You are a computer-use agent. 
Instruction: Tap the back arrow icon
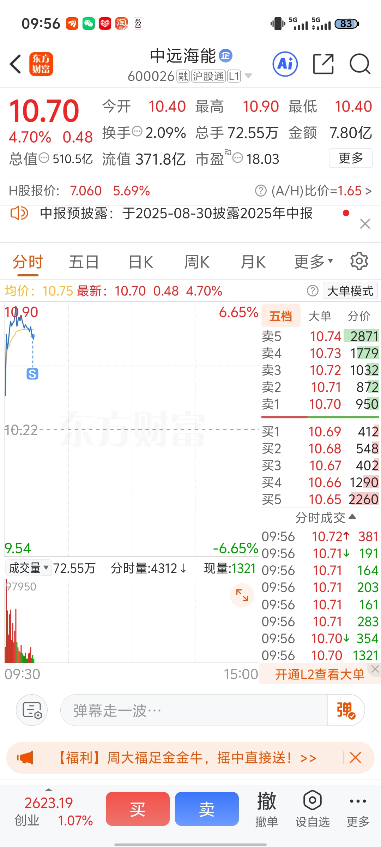click(16, 64)
